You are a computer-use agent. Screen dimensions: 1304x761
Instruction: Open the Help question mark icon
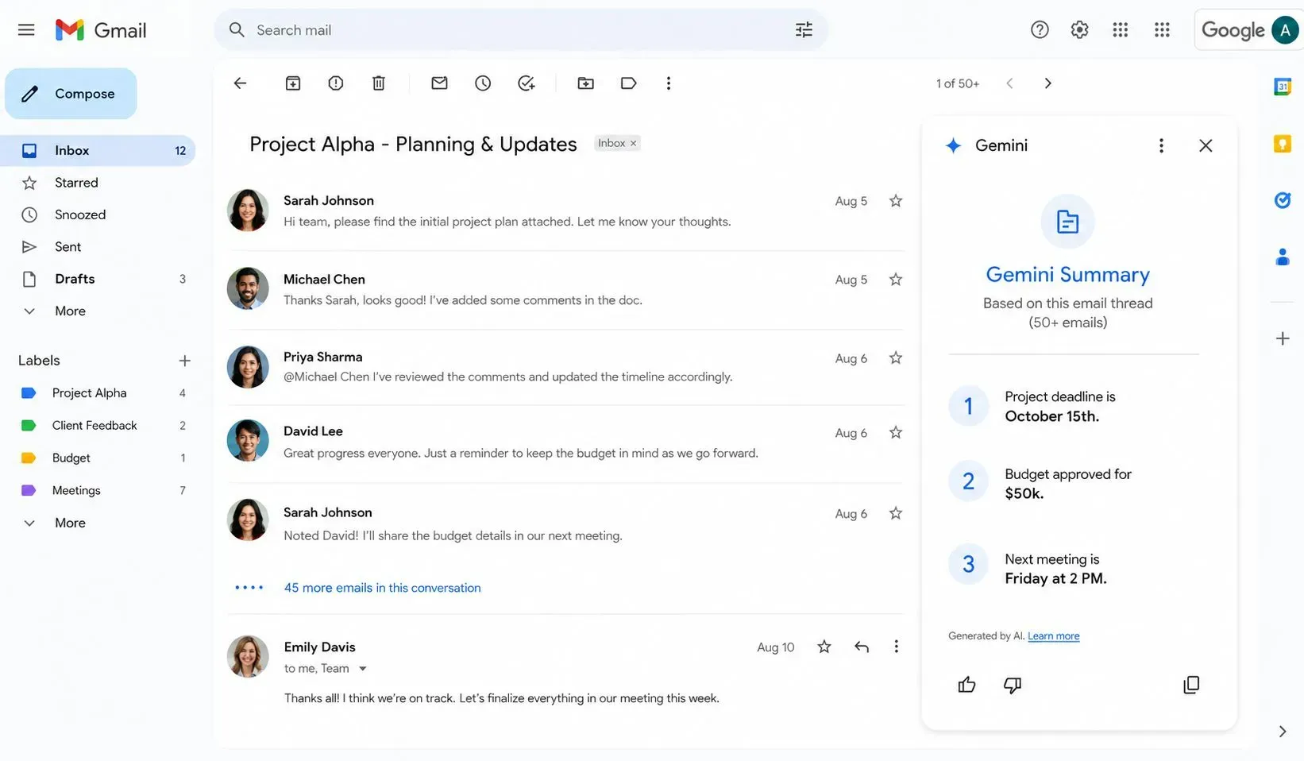(1040, 30)
